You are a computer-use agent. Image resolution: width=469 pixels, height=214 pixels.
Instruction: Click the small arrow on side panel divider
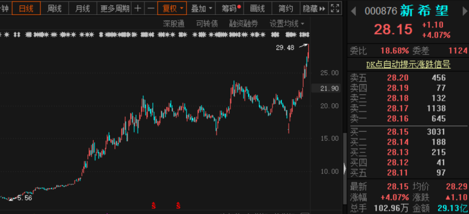coord(345,167)
